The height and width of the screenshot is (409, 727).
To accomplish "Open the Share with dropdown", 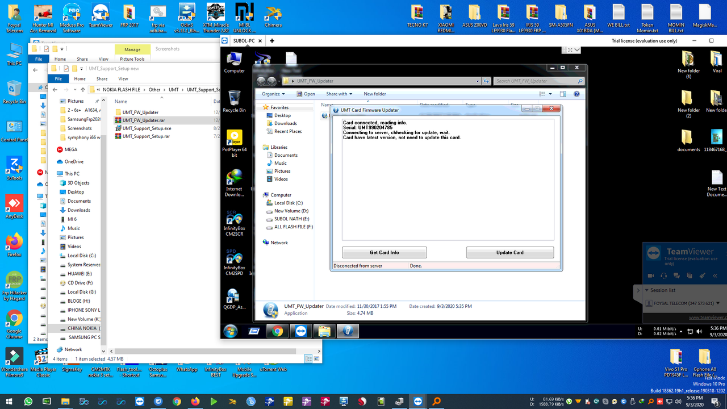I will pos(339,94).
